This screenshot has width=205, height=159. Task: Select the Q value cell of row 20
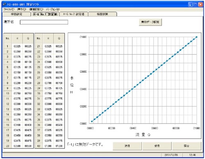(28, 146)
